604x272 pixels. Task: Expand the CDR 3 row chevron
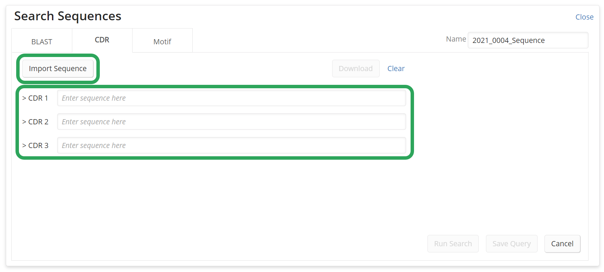pyautogui.click(x=24, y=146)
